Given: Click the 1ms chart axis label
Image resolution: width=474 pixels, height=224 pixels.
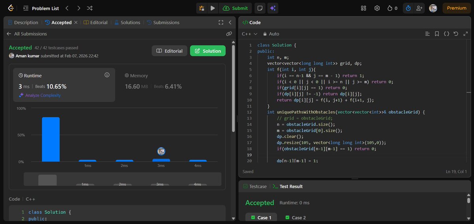Looking at the screenshot, I should pyautogui.click(x=88, y=166).
